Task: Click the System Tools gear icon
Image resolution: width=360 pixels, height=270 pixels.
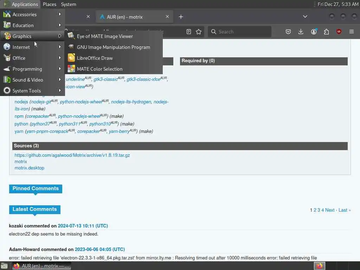Action: 7,90
